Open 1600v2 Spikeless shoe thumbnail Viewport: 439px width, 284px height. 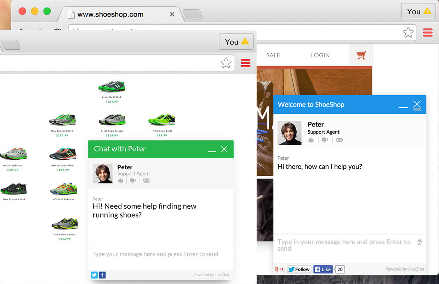click(x=13, y=154)
